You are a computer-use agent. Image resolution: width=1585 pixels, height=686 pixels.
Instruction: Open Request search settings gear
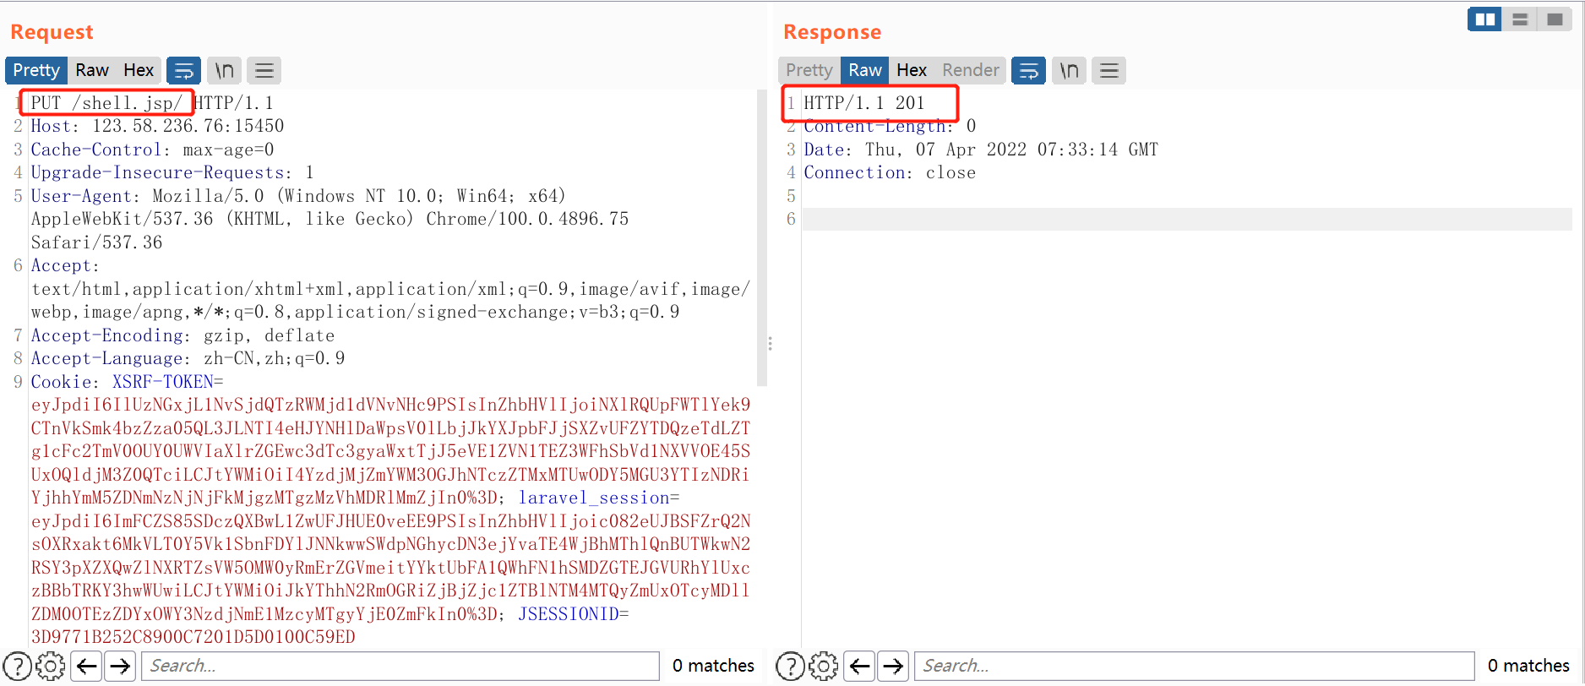tap(51, 667)
